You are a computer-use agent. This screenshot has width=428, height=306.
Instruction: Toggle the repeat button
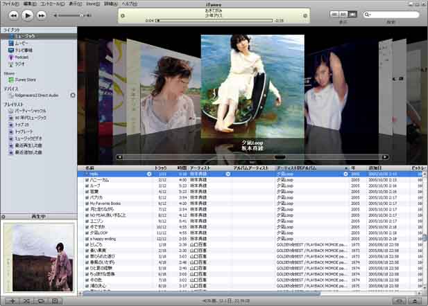point(41,301)
